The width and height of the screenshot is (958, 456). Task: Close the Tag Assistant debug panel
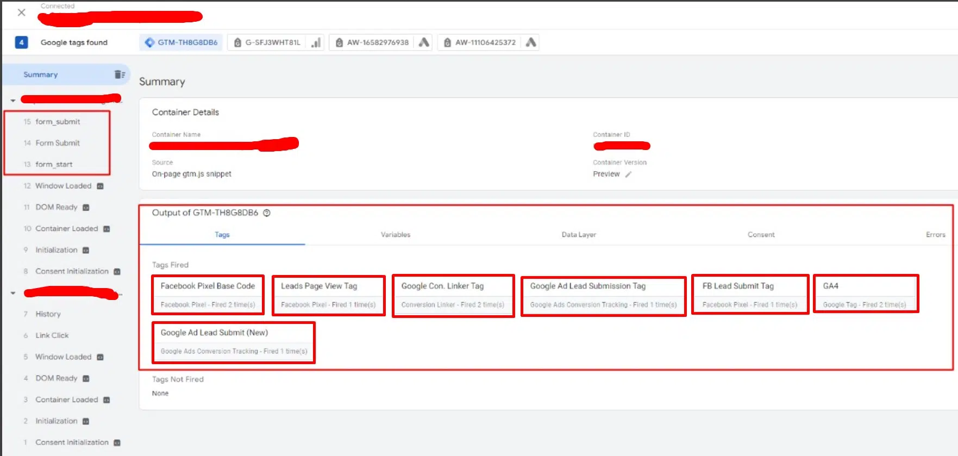pyautogui.click(x=21, y=13)
